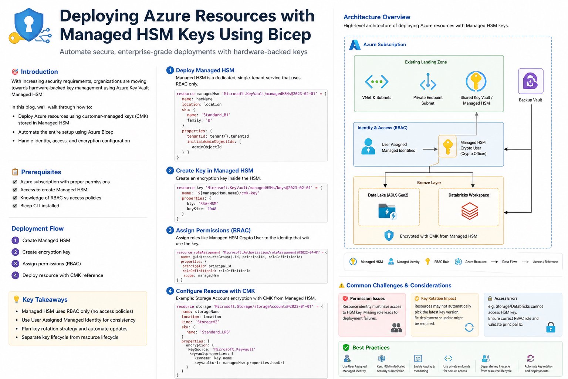Image resolution: width=568 pixels, height=379 pixels.
Task: Click the RBAC Role legend key icon
Action: click(427, 262)
